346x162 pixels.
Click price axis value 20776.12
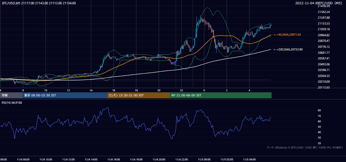324,47
